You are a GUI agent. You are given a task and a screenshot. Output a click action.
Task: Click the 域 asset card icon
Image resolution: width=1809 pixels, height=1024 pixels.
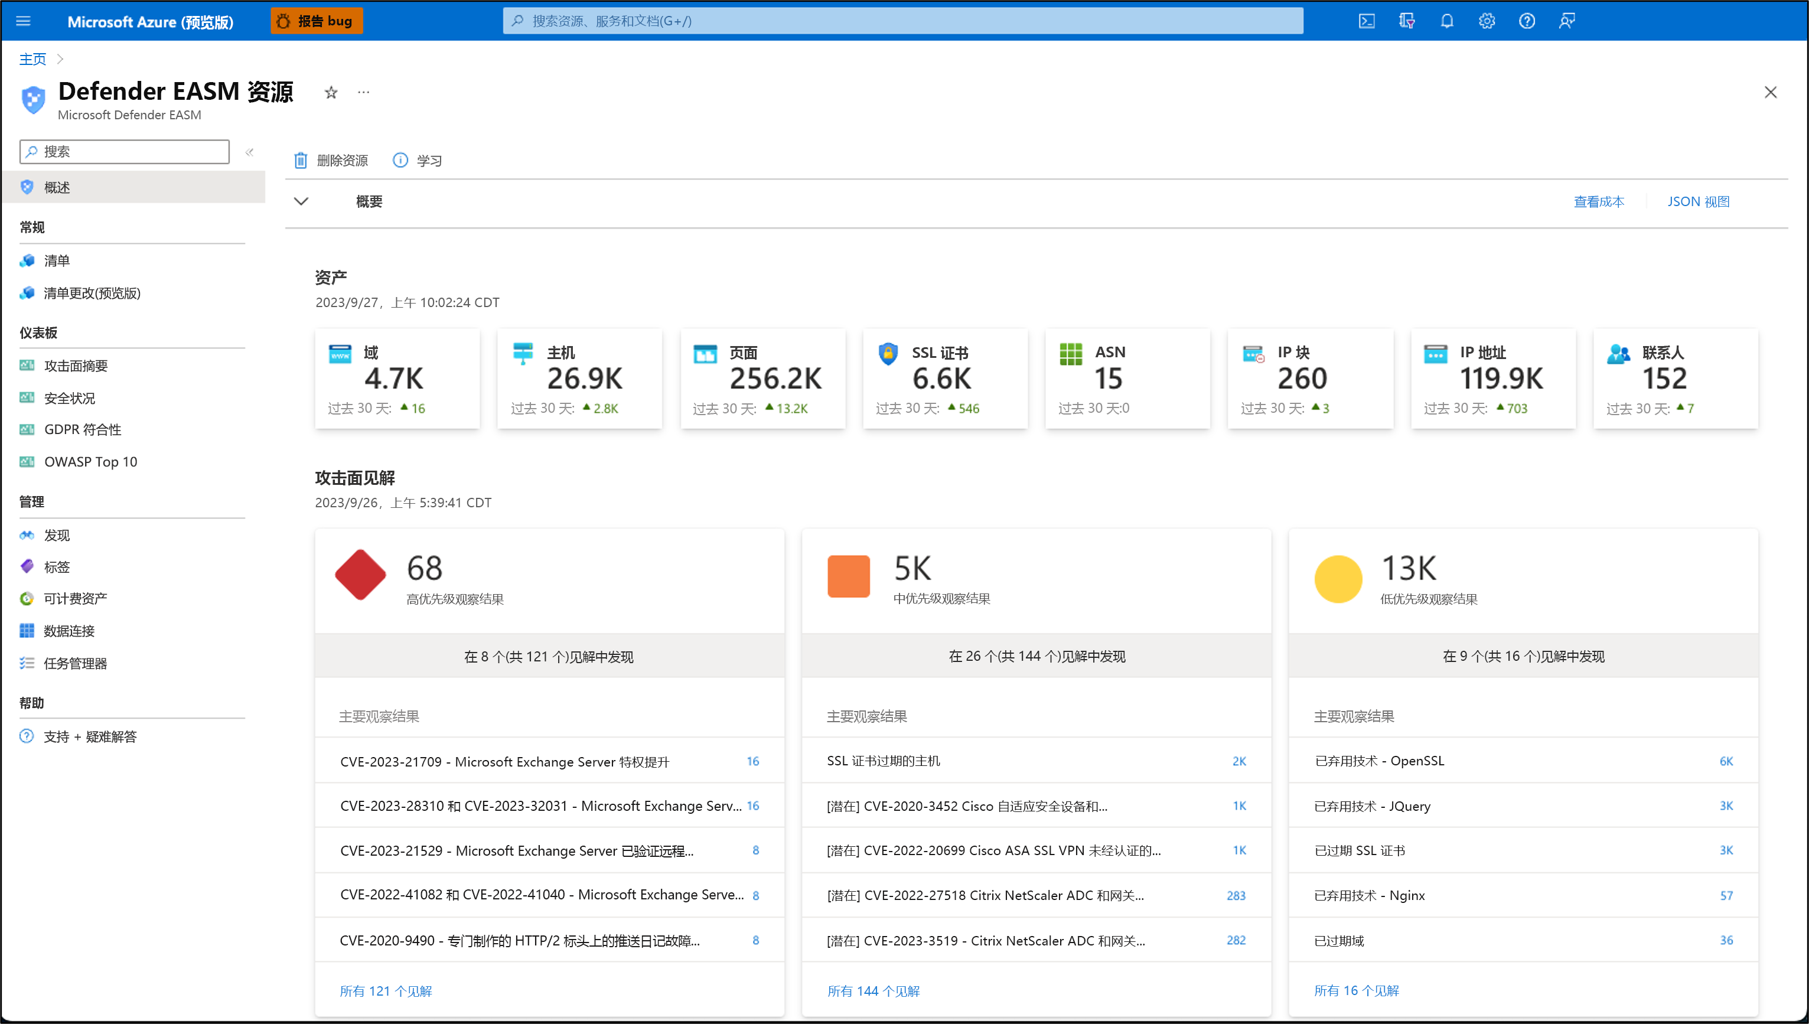340,353
